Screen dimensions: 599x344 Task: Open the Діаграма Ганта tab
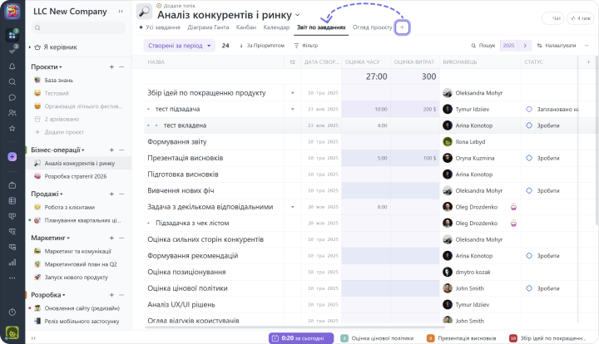(210, 27)
